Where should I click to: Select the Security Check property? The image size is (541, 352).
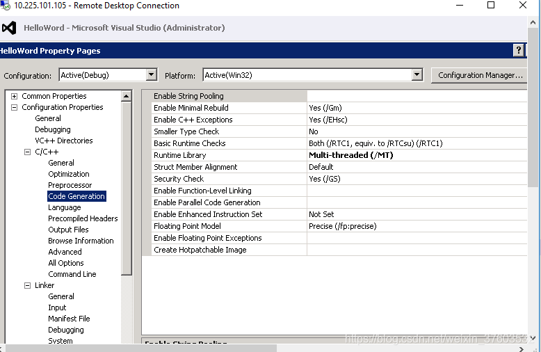(x=229, y=179)
